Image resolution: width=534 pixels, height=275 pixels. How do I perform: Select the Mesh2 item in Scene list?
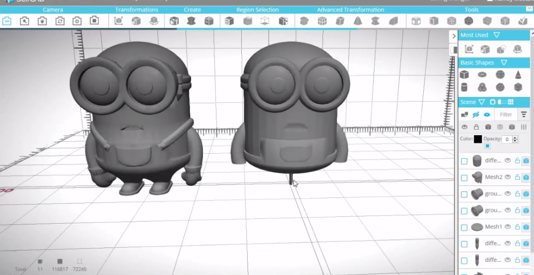(493, 177)
